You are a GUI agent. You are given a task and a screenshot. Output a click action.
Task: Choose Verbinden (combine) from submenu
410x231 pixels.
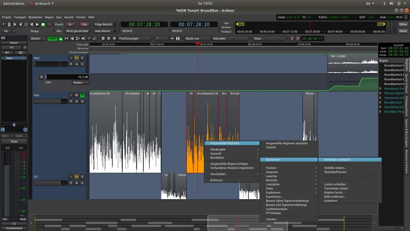pos(350,159)
